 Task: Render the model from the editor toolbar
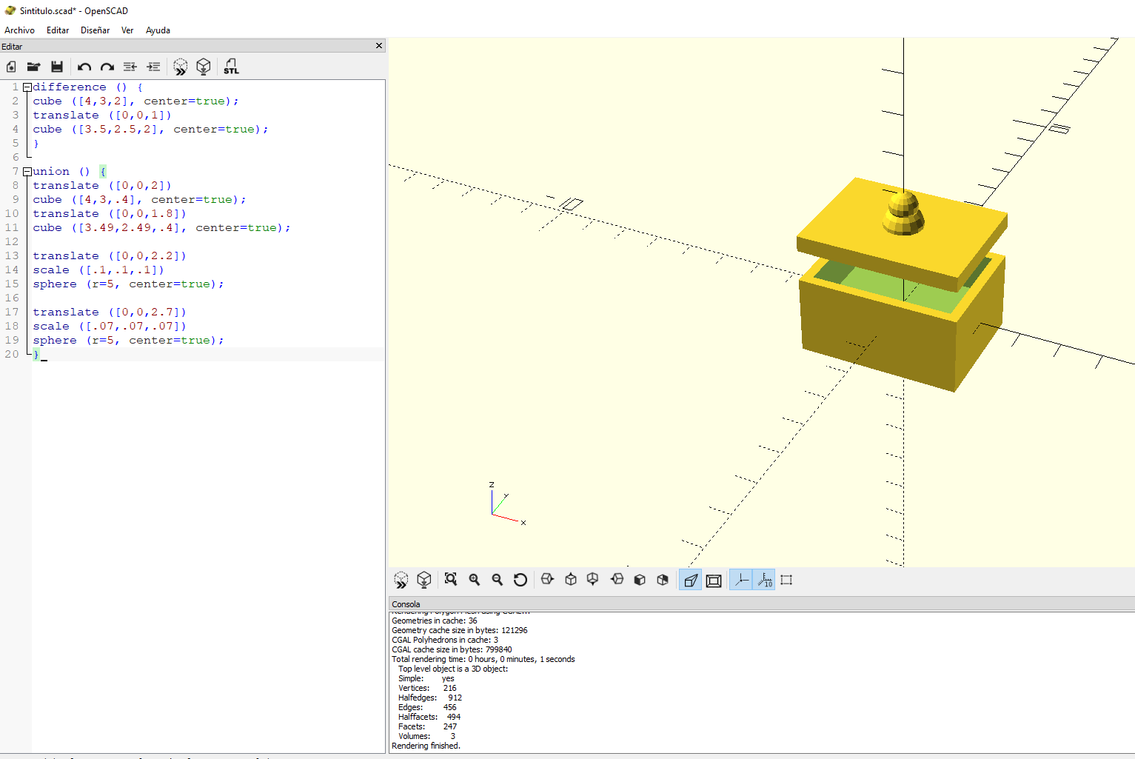pyautogui.click(x=204, y=67)
